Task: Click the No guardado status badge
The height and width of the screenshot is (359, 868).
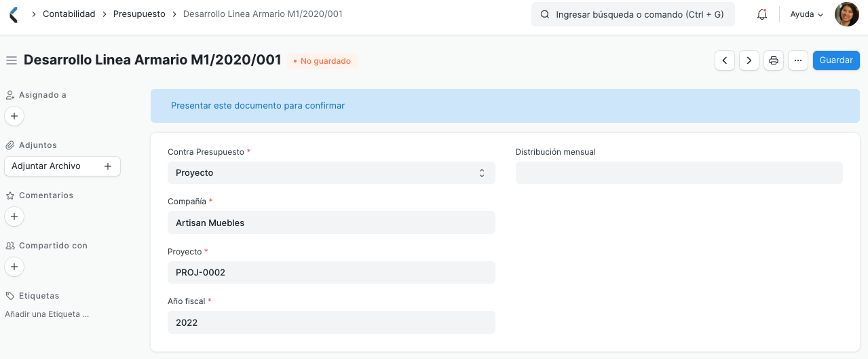Action: point(322,61)
